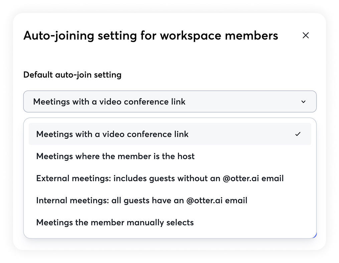Choose 'Meetings the member manually selects'
The image size is (339, 263).
(x=115, y=222)
